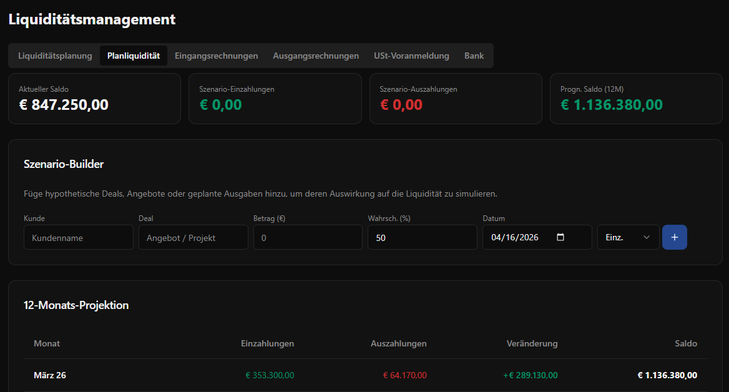Screen dimensions: 729x392
Task: Click the date value 04/16/2026
Action: (x=515, y=237)
